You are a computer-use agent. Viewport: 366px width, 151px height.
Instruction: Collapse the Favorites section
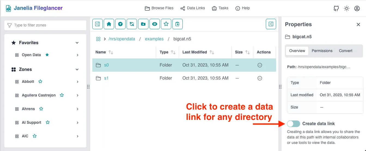coord(77,43)
